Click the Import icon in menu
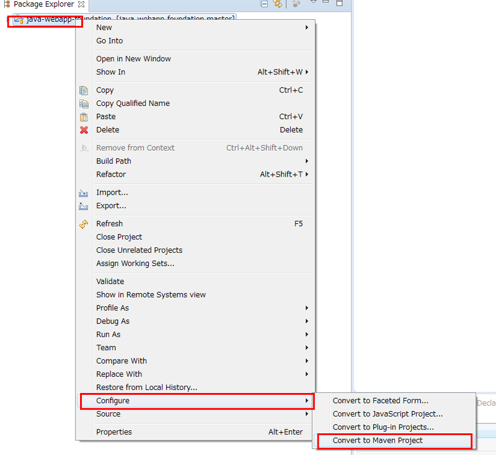Image resolution: width=496 pixels, height=455 pixels. [84, 193]
